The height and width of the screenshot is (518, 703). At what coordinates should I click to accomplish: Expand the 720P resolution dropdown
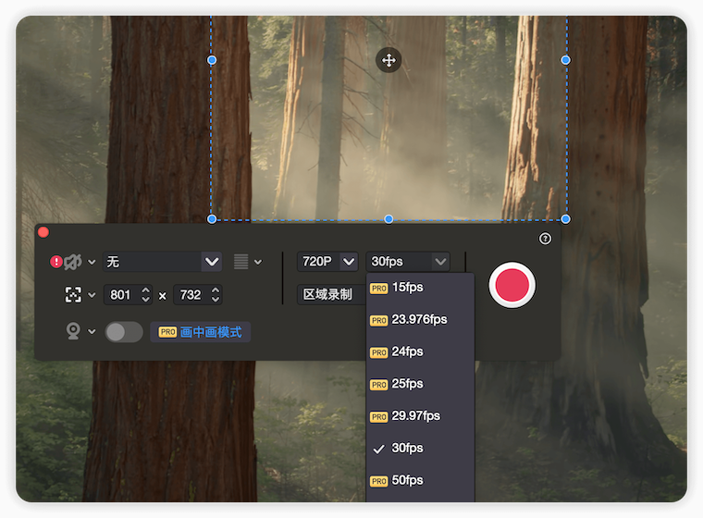pyautogui.click(x=327, y=262)
